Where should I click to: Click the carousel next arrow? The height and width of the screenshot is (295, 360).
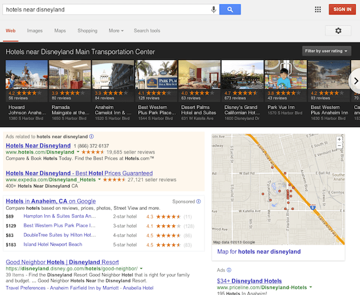click(x=354, y=80)
